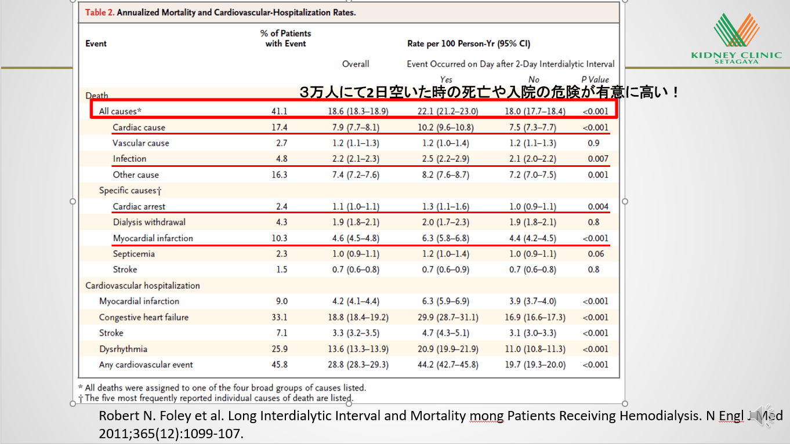Click the Table 2 title heading
This screenshot has height=444, width=790.
pyautogui.click(x=220, y=13)
